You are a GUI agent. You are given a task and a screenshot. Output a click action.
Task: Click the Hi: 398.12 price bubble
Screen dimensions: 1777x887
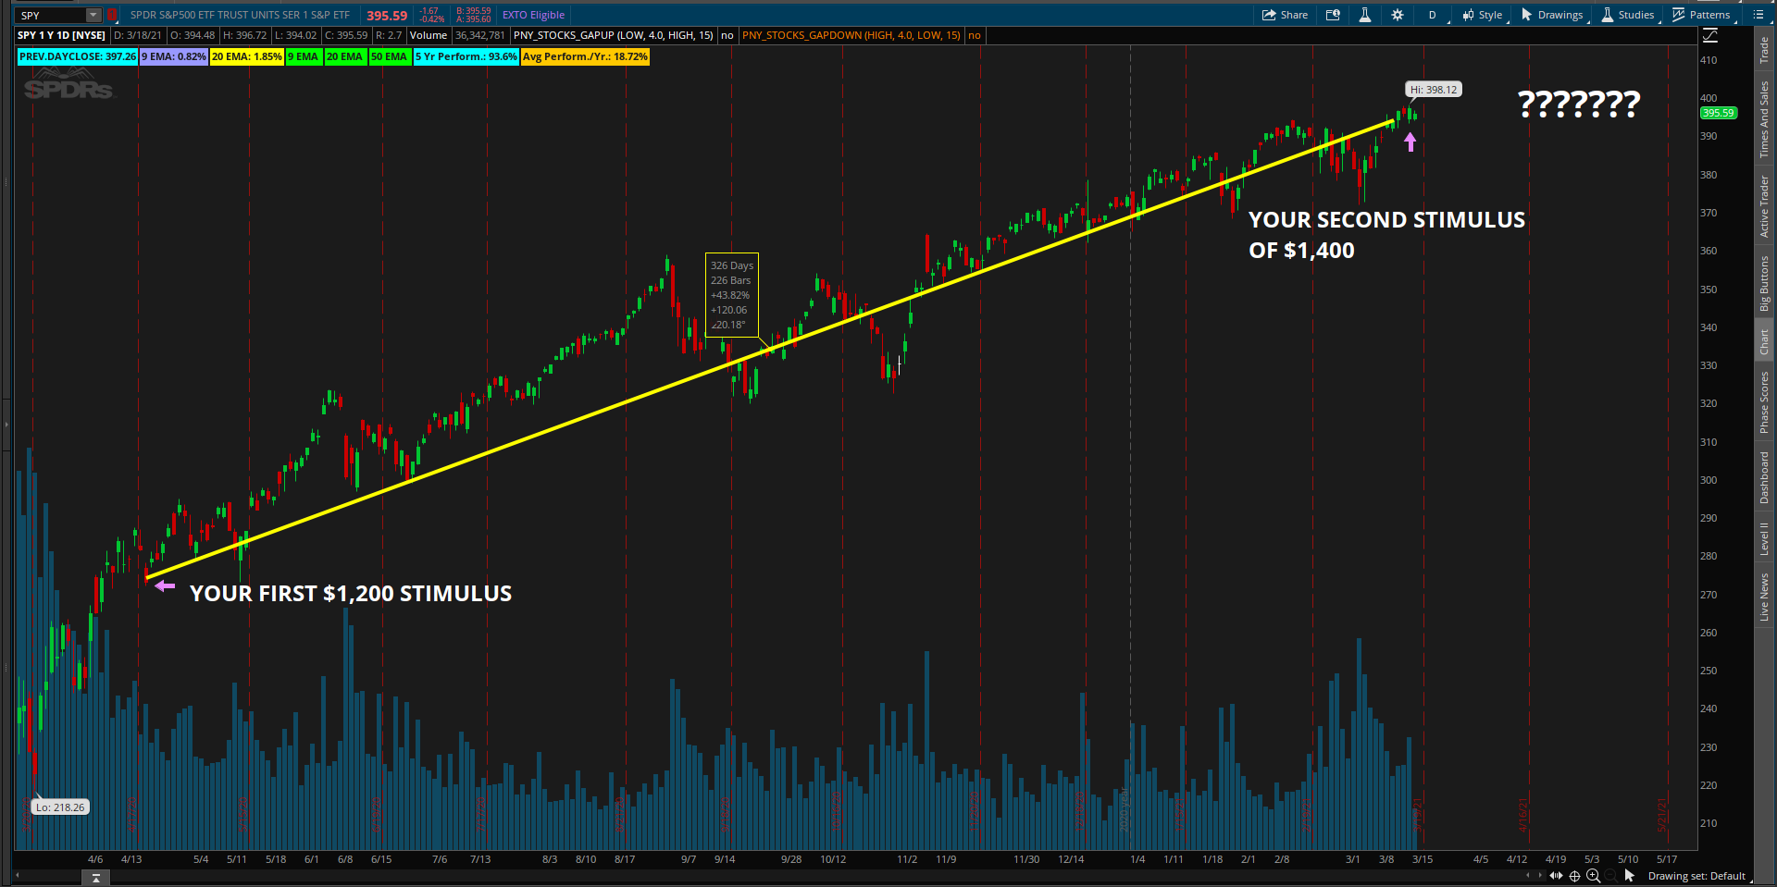click(x=1434, y=90)
